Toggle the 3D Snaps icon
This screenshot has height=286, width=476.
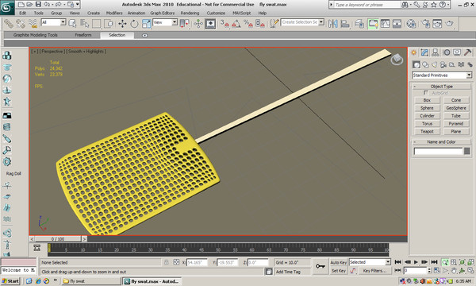click(x=225, y=23)
